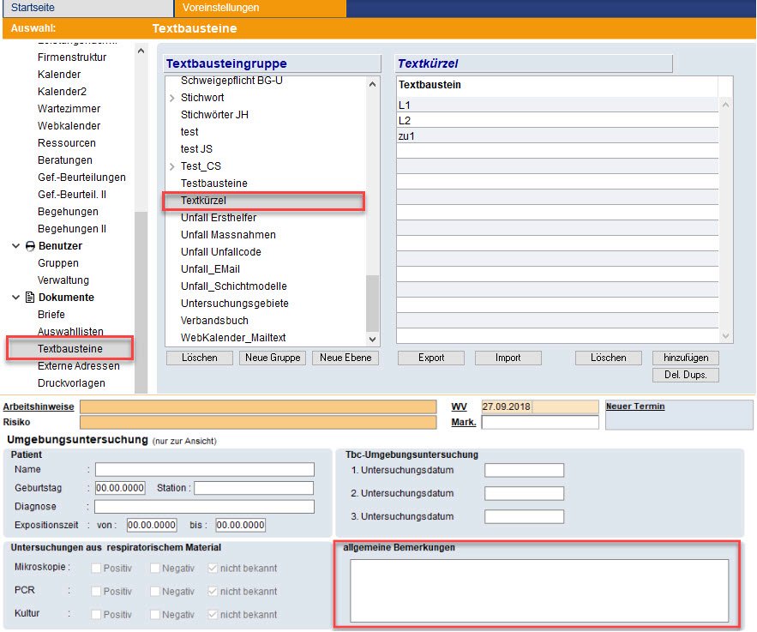Viewport: 757px width, 632px height.
Task: Open the Neuer Termin link
Action: click(634, 406)
